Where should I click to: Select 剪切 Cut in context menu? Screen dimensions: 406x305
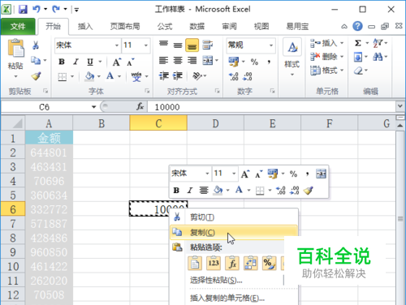click(234, 217)
